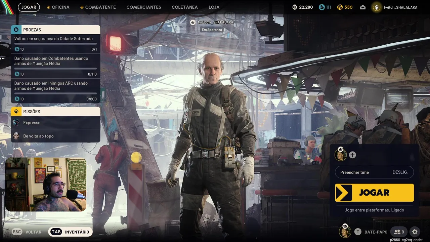Click the 'Em Speranza' location label
Screen dimensions: 430x242
point(212,30)
